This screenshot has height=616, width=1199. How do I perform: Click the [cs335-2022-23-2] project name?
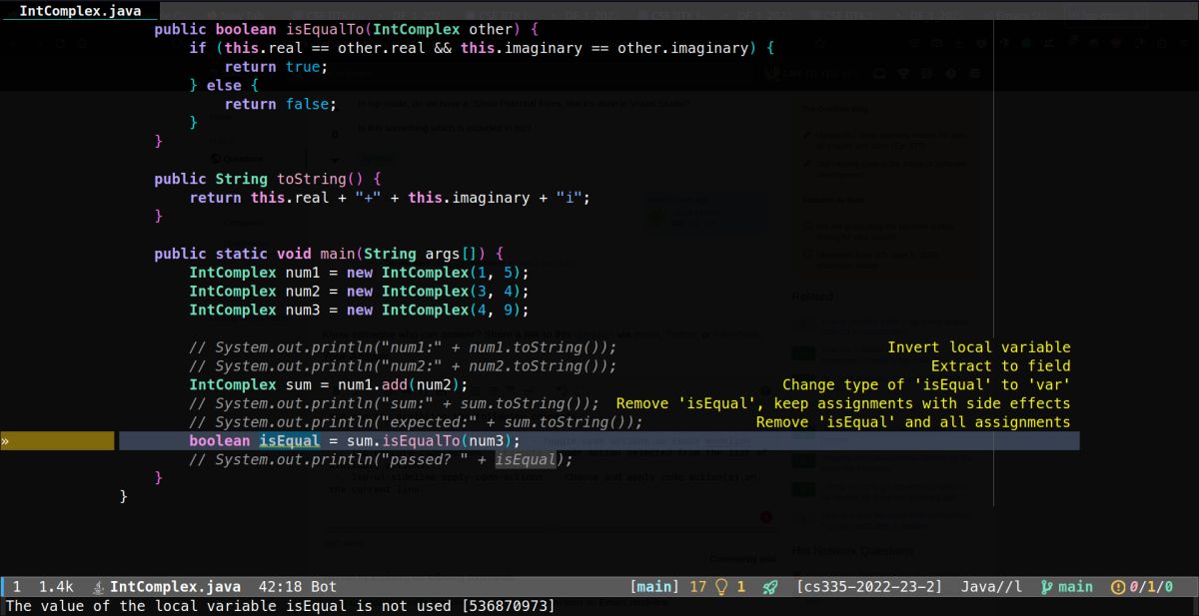tap(869, 587)
